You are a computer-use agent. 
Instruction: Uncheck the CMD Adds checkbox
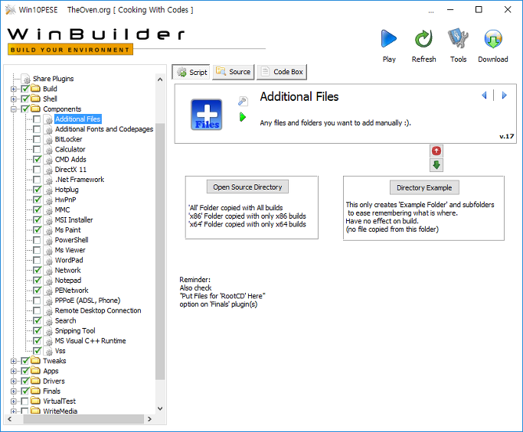(x=37, y=160)
